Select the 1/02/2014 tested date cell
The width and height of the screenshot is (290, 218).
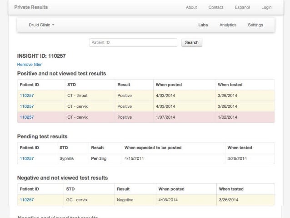(x=245, y=117)
